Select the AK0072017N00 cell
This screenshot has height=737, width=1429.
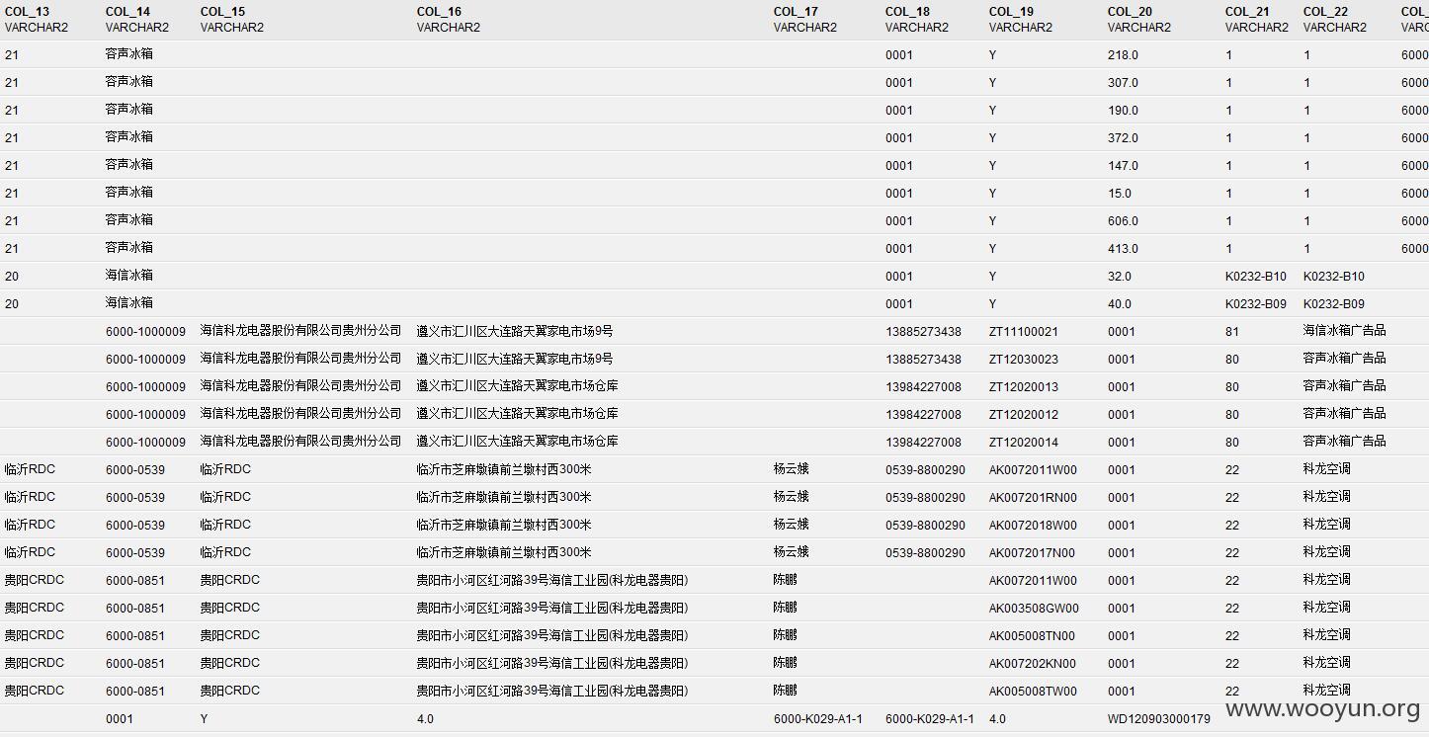(1033, 553)
